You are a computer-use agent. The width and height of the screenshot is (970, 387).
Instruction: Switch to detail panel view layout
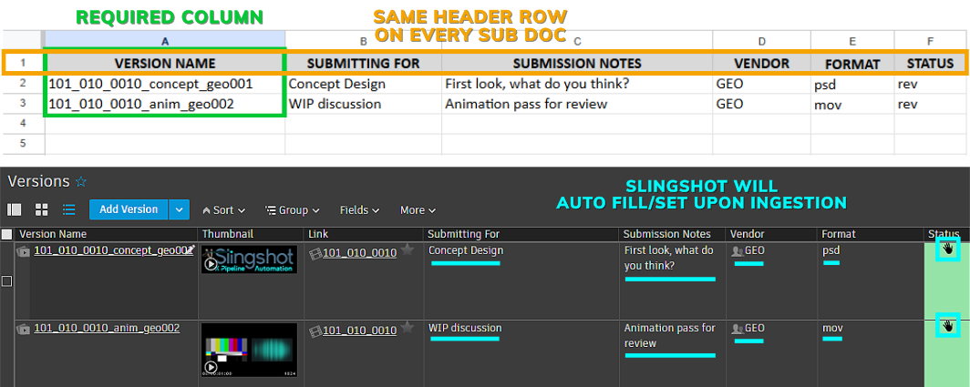(x=15, y=209)
